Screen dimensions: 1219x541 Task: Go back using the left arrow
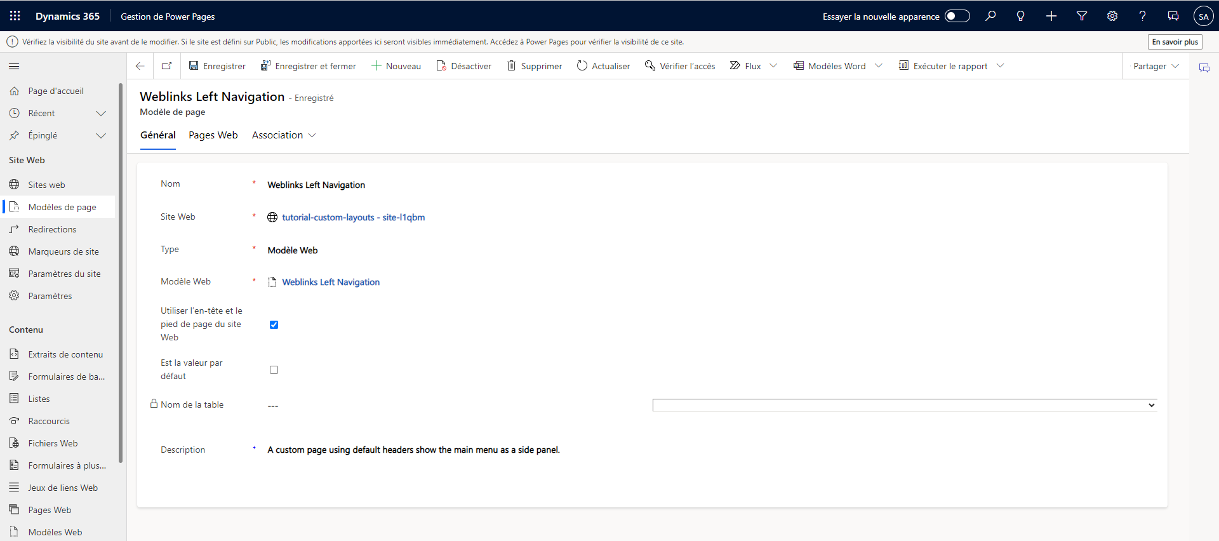coord(140,66)
